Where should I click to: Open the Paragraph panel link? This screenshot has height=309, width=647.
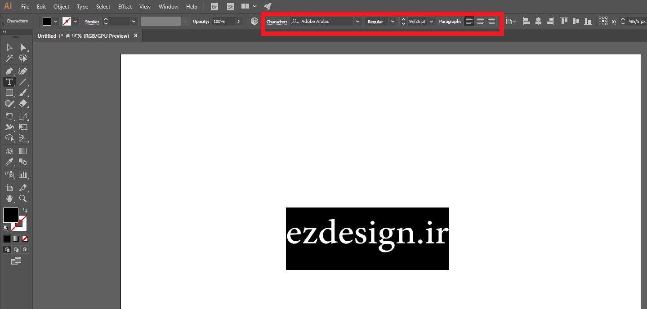450,22
